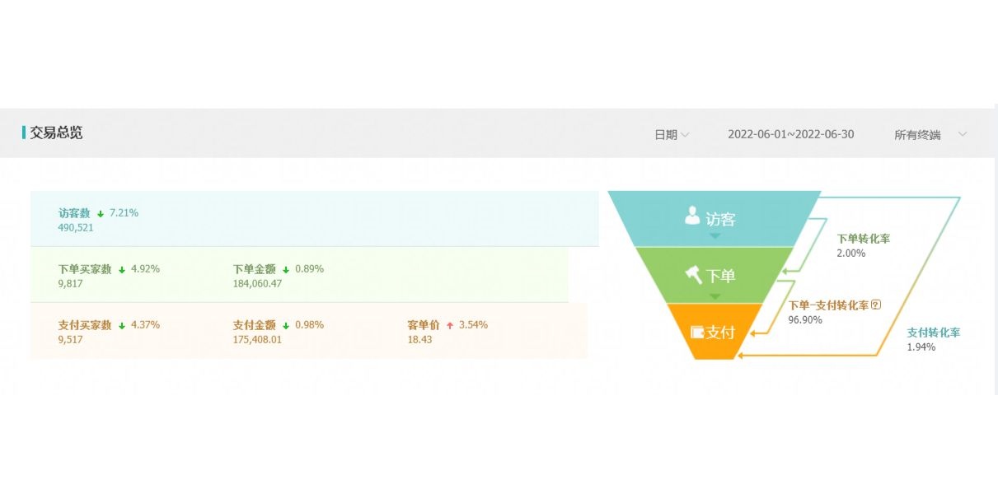The image size is (998, 498).
Task: Click the red up arrow beside 客单价
Action: (450, 325)
